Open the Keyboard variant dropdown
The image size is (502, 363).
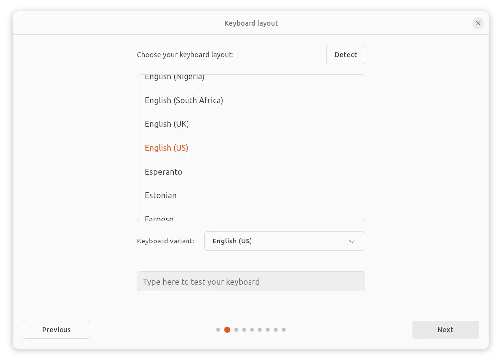click(x=284, y=241)
